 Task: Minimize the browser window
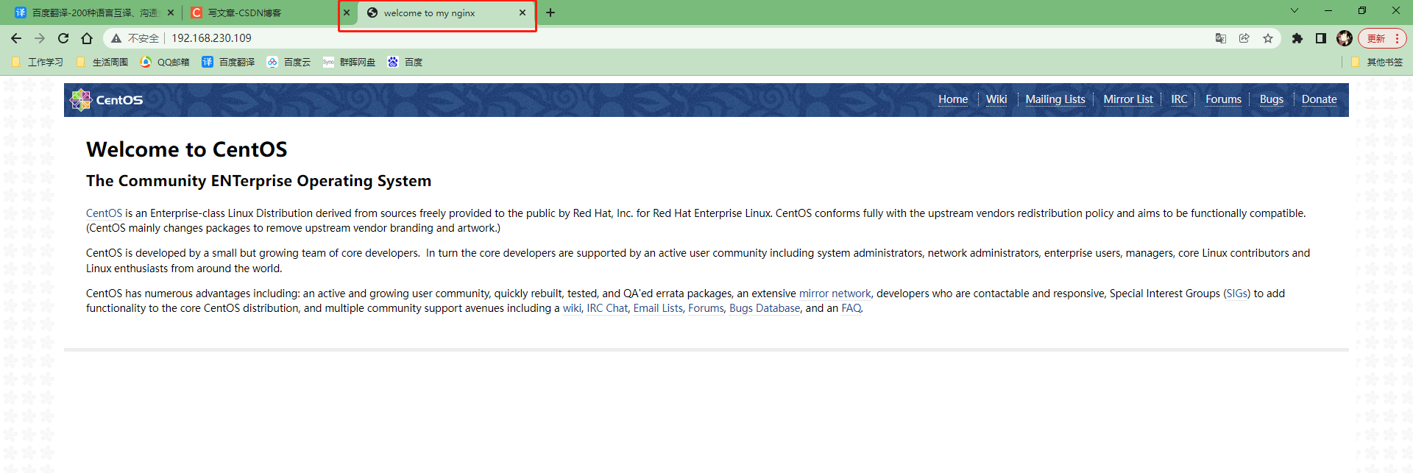(1328, 10)
